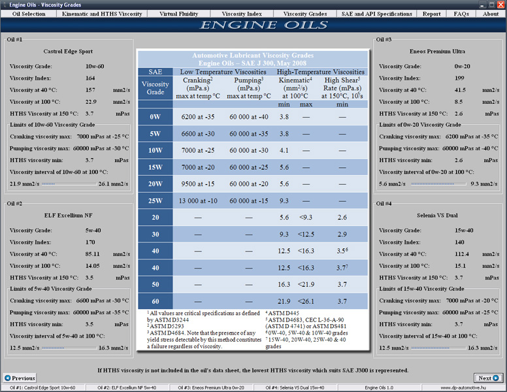Screen dimensions: 507x392
Task: Click the blue Previous arrow icon
Action: point(8,378)
